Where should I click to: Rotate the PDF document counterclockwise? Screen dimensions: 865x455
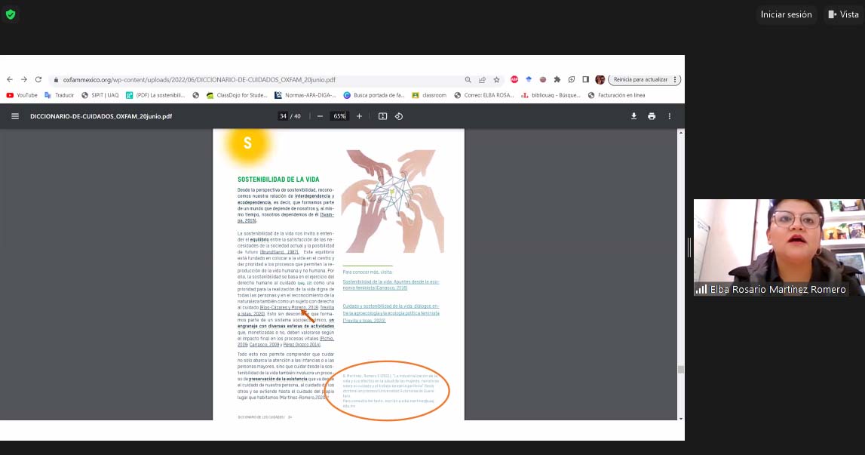pyautogui.click(x=399, y=116)
